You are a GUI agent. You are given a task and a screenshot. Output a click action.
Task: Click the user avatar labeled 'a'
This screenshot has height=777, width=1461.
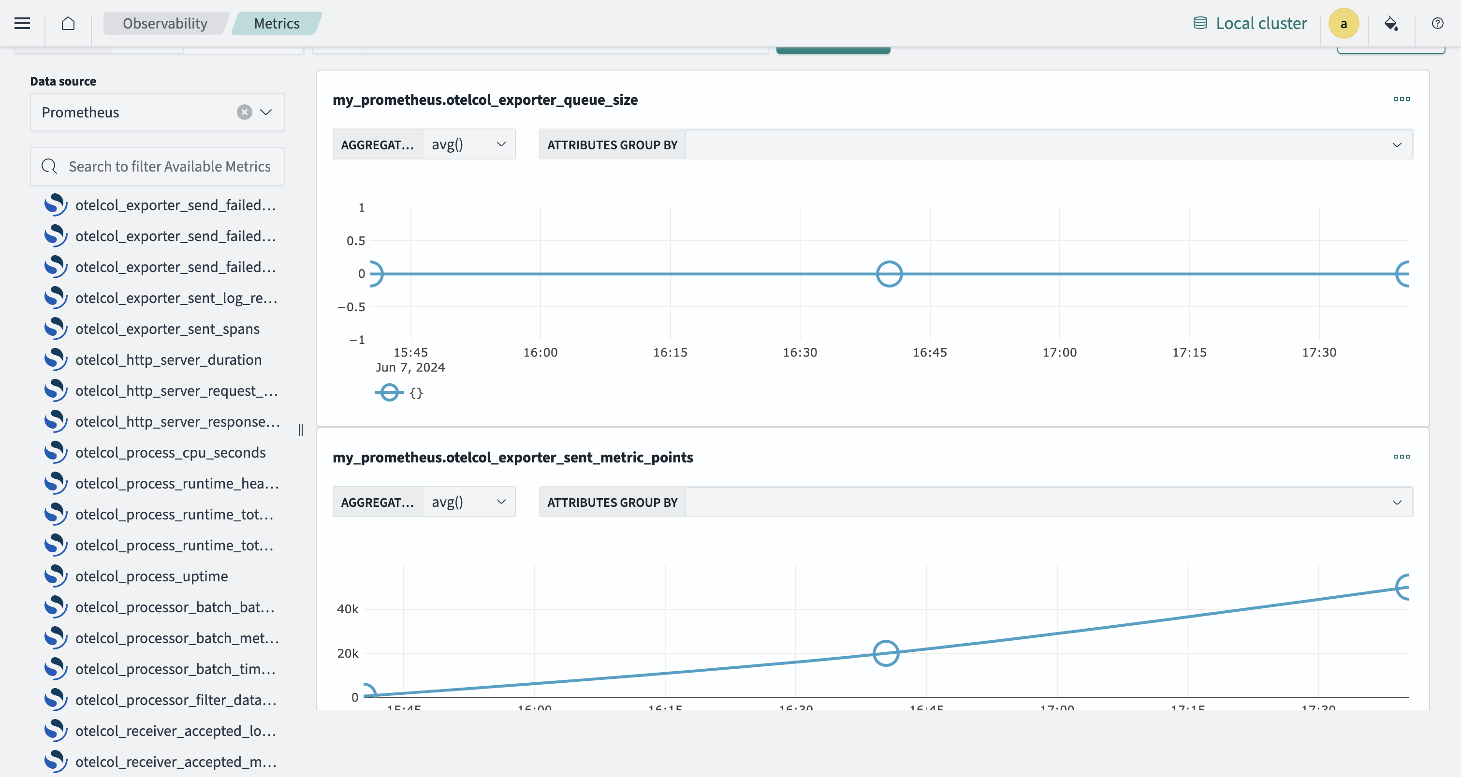(1344, 23)
